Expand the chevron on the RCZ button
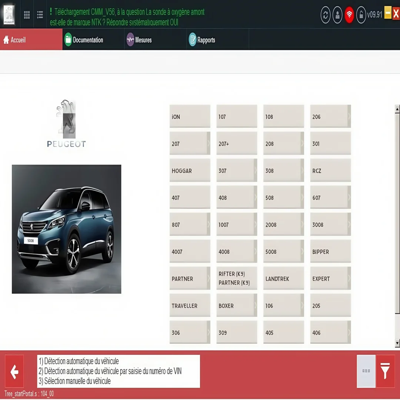 click(348, 170)
